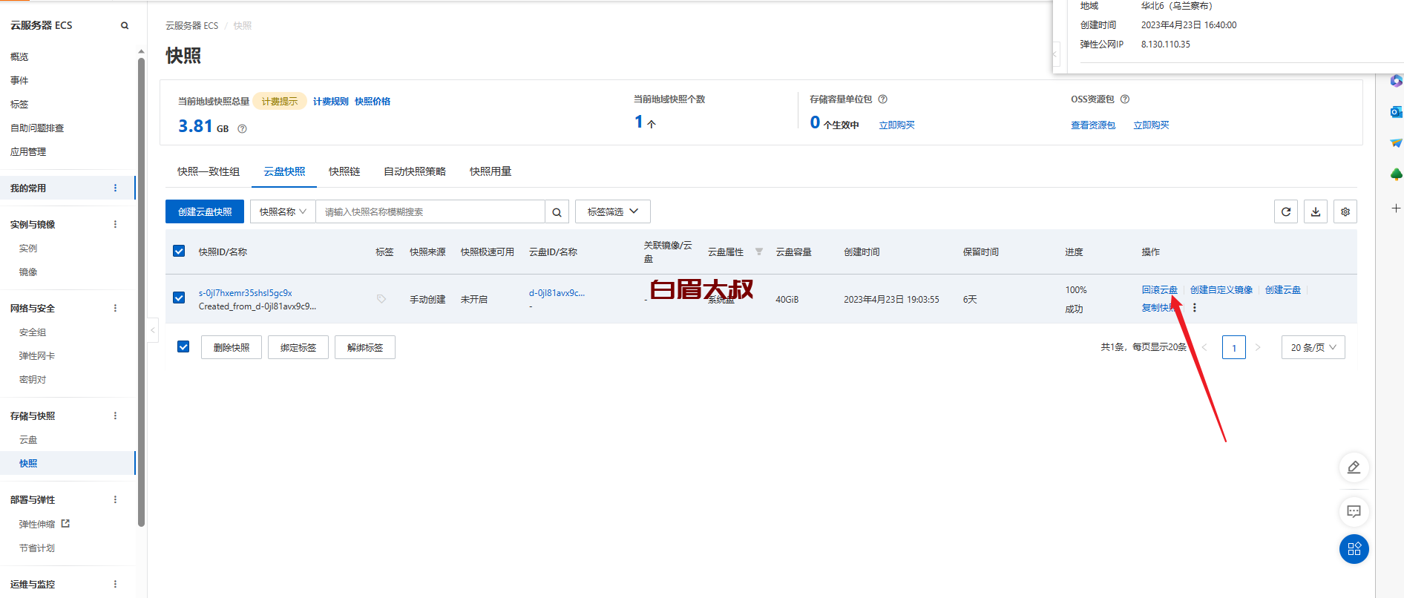This screenshot has height=598, width=1404.
Task: Open the 运维与监控 three-dot menu
Action: tap(115, 585)
